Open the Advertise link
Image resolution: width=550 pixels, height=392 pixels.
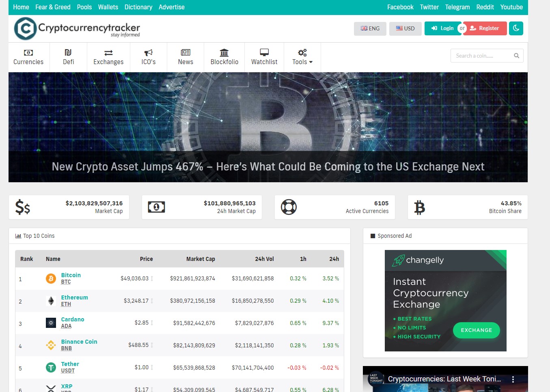point(172,7)
